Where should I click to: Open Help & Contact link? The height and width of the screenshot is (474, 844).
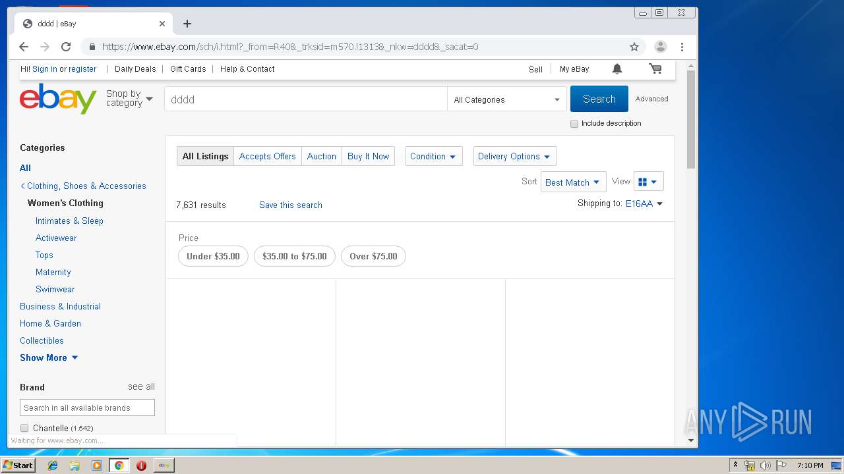pos(247,68)
